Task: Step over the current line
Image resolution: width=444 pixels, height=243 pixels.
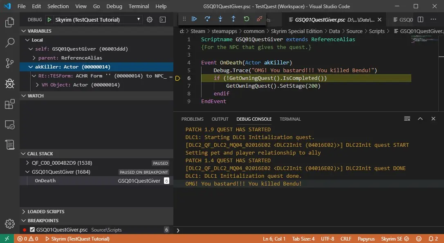Action: (207, 19)
